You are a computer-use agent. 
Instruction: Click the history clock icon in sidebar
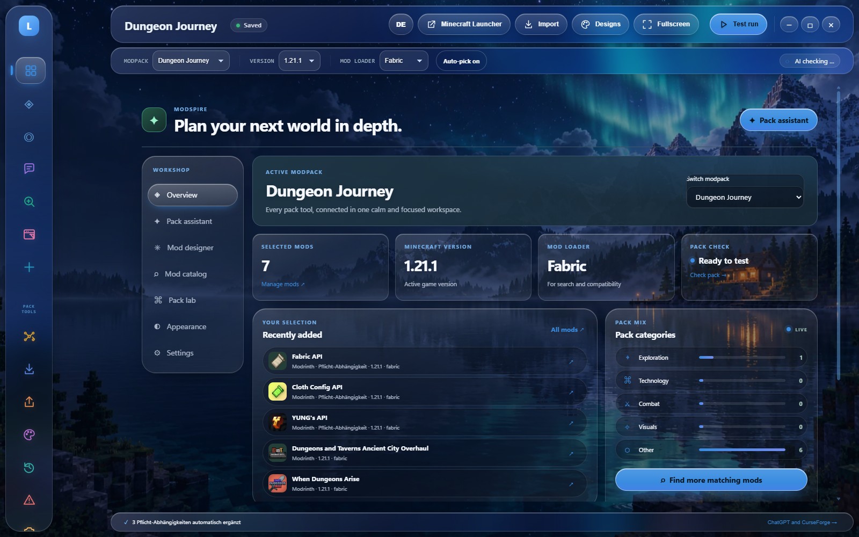point(30,468)
